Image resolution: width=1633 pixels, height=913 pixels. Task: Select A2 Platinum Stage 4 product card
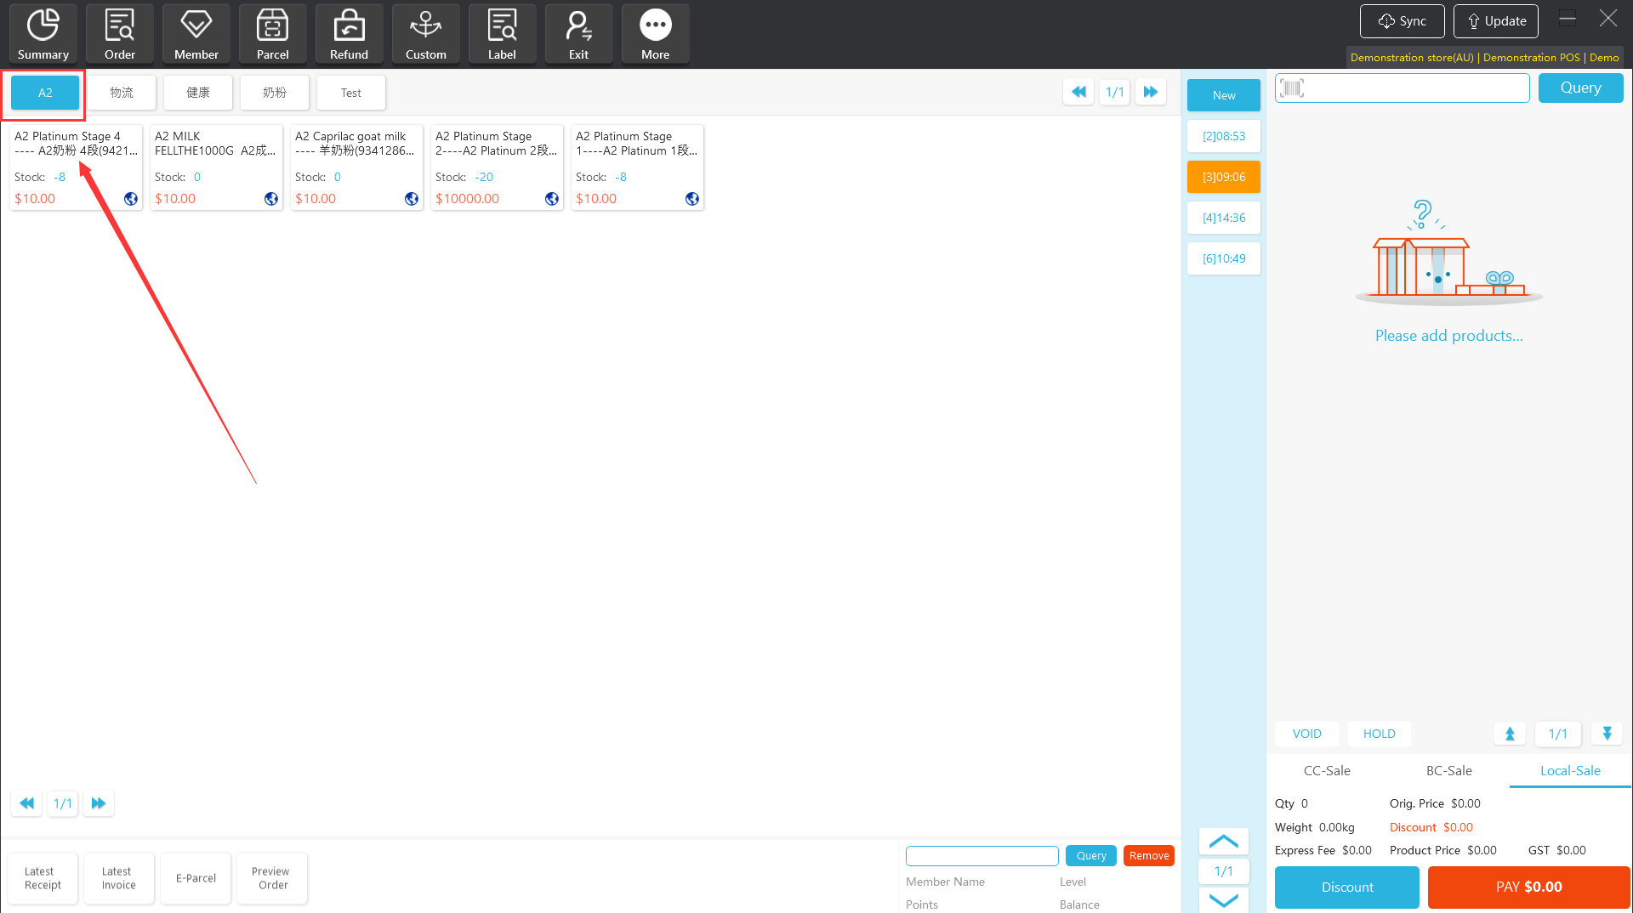(x=76, y=167)
